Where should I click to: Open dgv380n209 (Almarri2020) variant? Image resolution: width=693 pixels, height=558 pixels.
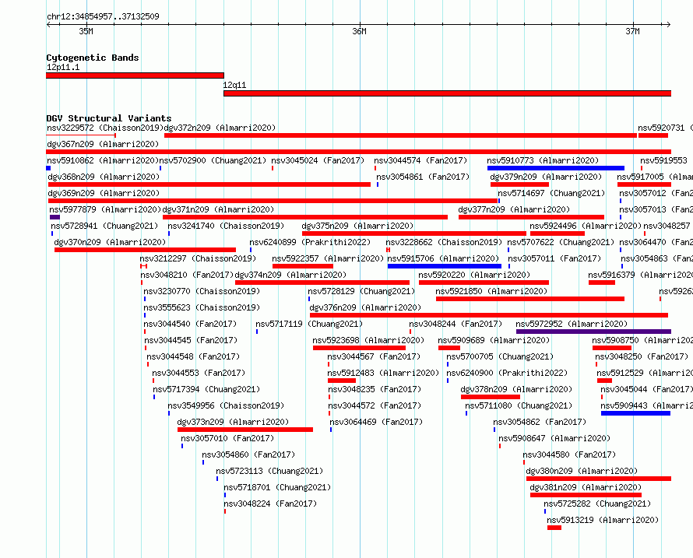(x=599, y=479)
